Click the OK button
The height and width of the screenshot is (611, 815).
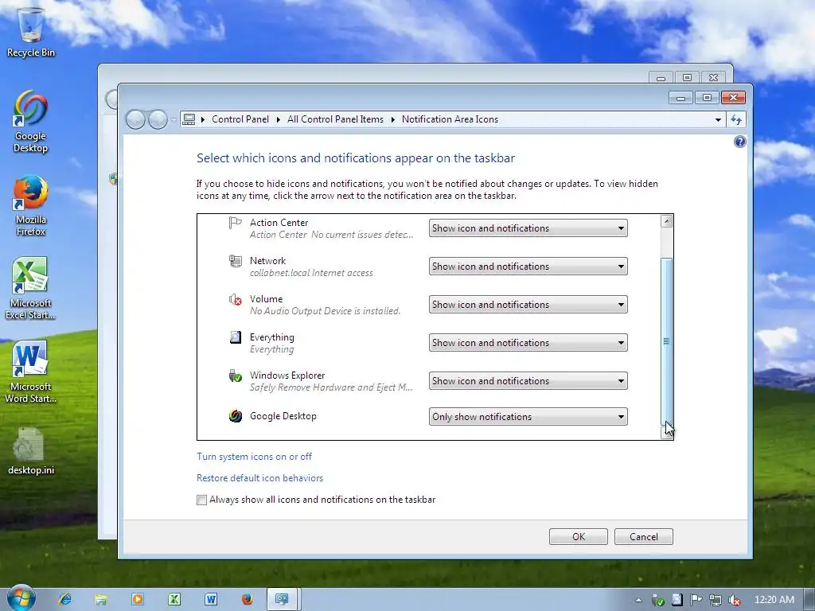[579, 537]
